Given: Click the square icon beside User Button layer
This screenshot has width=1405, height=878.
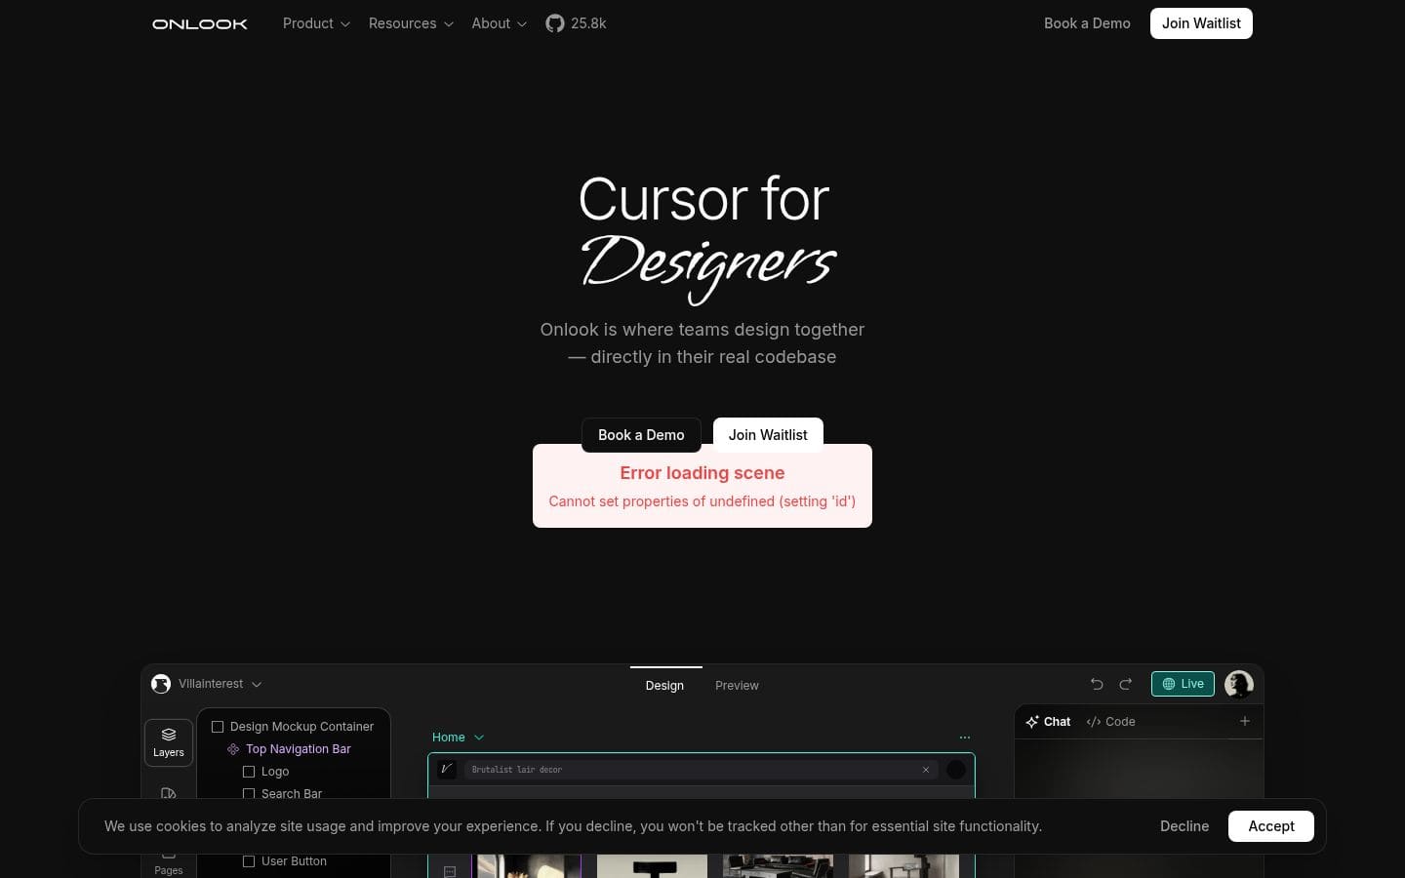Looking at the screenshot, I should [249, 861].
